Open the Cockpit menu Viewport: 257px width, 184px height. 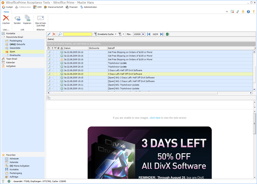pyautogui.click(x=8, y=7)
